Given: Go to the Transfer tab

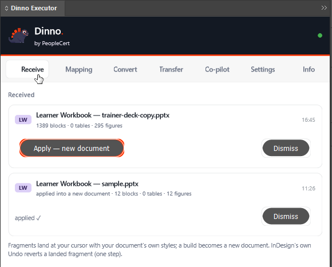Looking at the screenshot, I should point(171,69).
